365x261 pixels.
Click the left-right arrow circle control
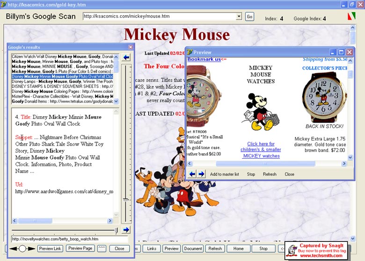(22, 249)
